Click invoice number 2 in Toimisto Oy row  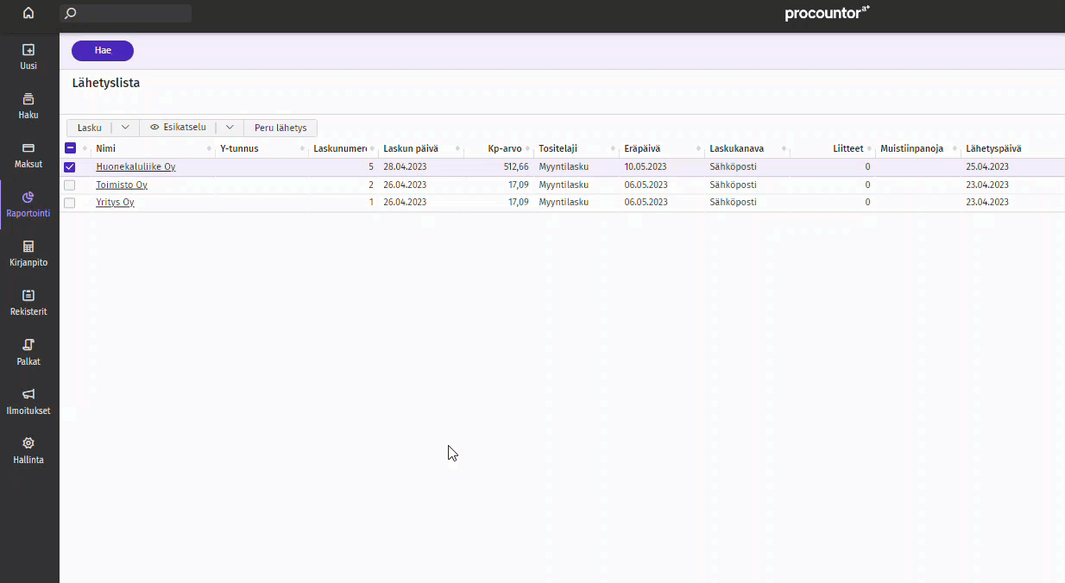click(371, 185)
